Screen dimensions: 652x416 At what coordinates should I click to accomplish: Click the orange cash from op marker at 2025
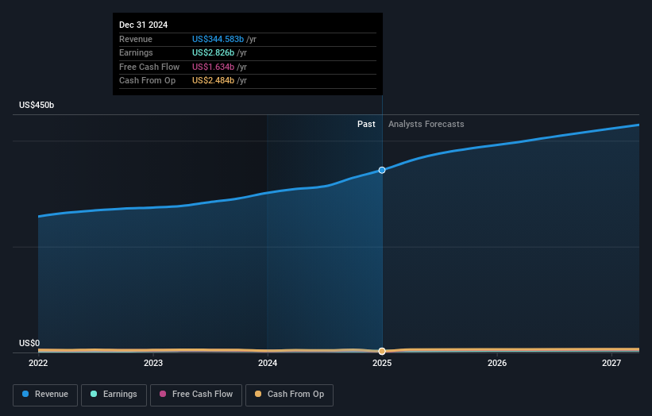(382, 351)
